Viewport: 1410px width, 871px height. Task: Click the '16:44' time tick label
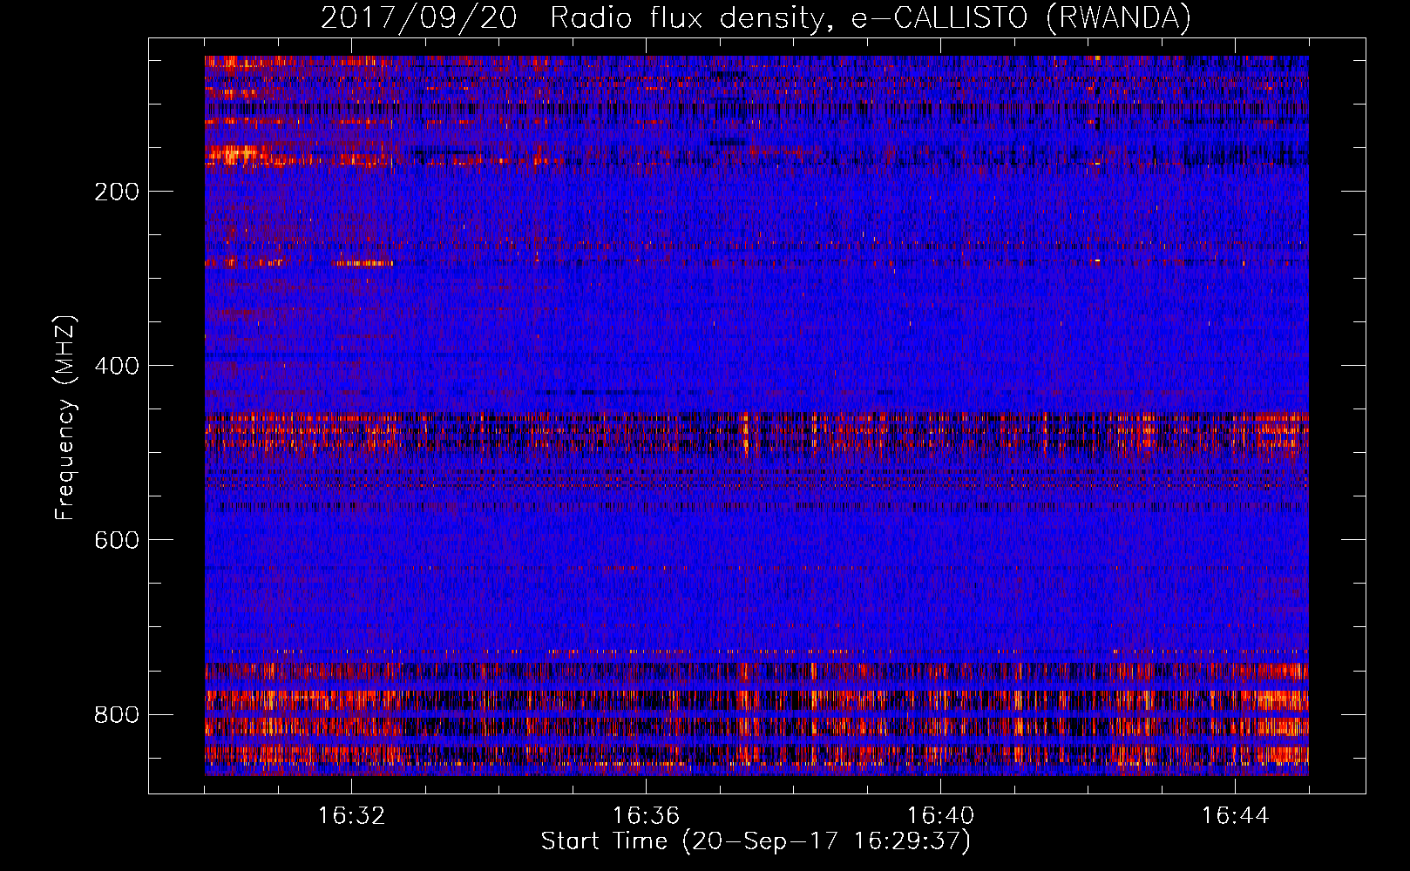1235,816
